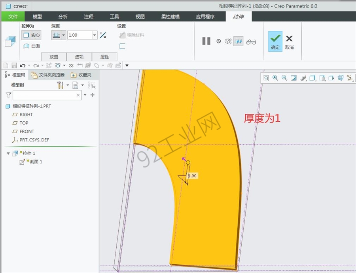Viewport: 356px width, 273px height.
Task: Click the add filter plus icon
Action: [93, 95]
